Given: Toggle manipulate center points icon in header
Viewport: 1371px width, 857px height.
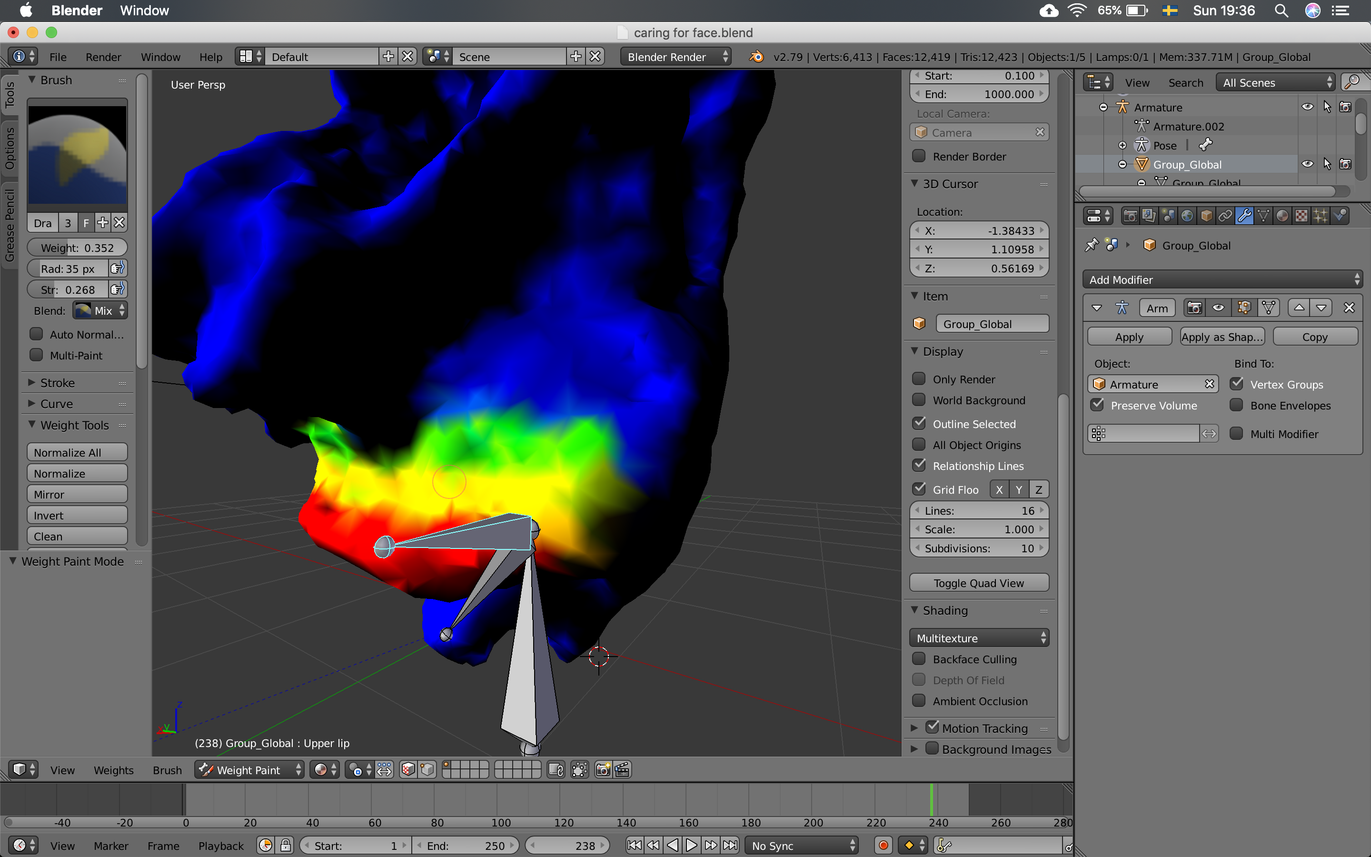Looking at the screenshot, I should coord(384,769).
